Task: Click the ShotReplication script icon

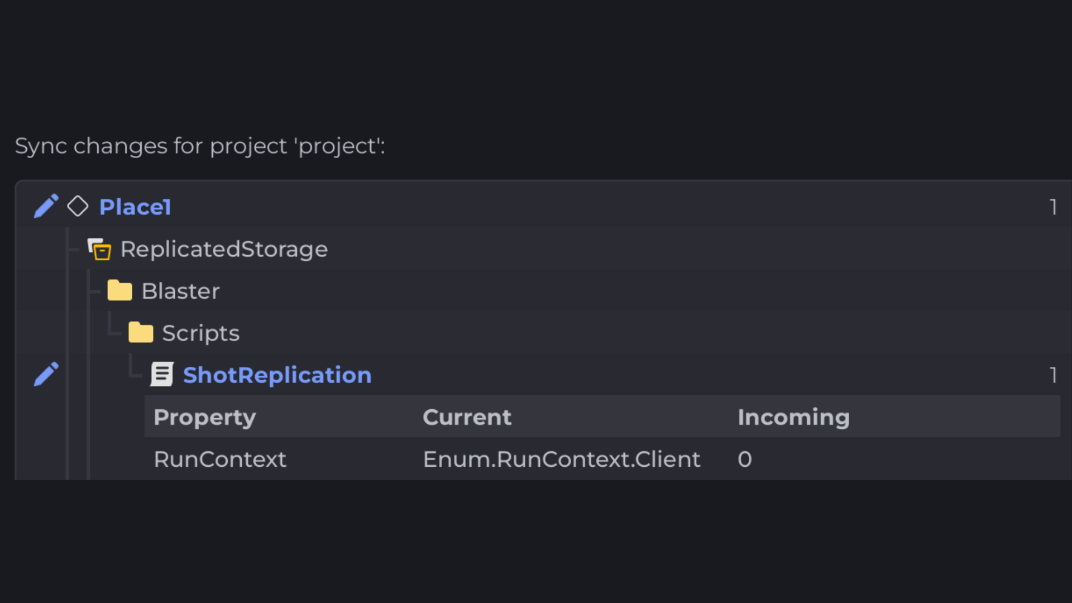Action: (162, 375)
